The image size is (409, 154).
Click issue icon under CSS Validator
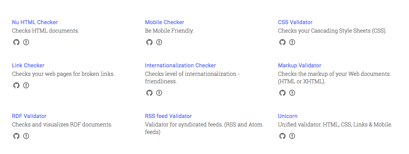292,42
